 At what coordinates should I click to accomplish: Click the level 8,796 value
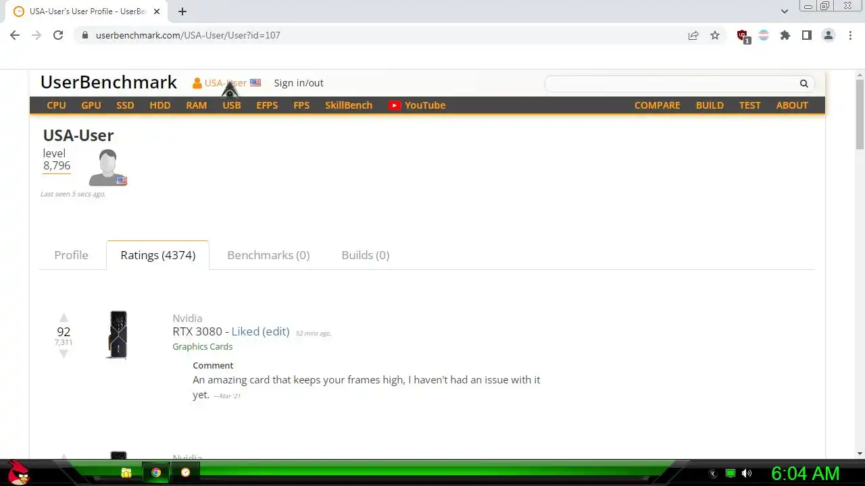click(x=57, y=165)
